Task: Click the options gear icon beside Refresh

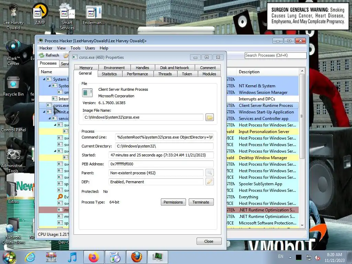Action: pos(66,55)
